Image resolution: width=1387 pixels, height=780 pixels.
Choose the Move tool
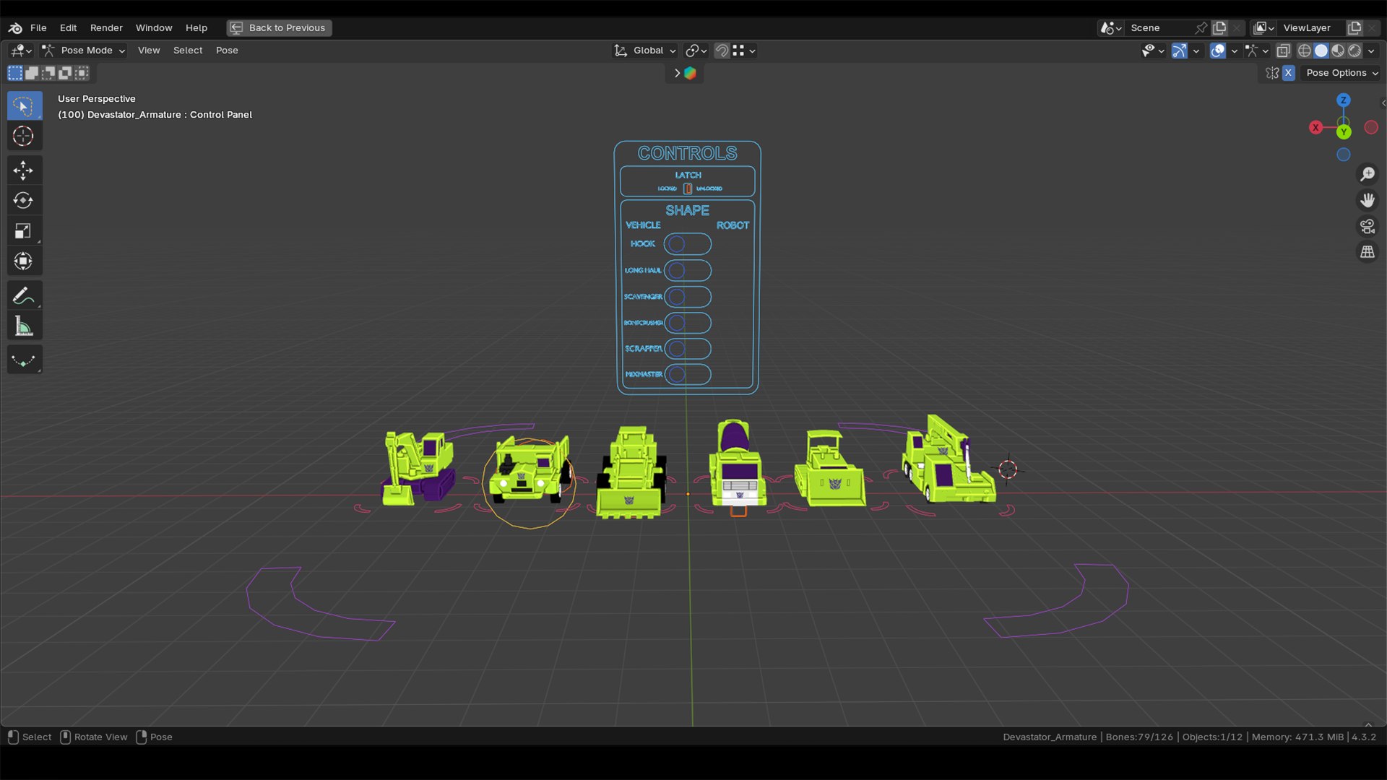tap(24, 170)
